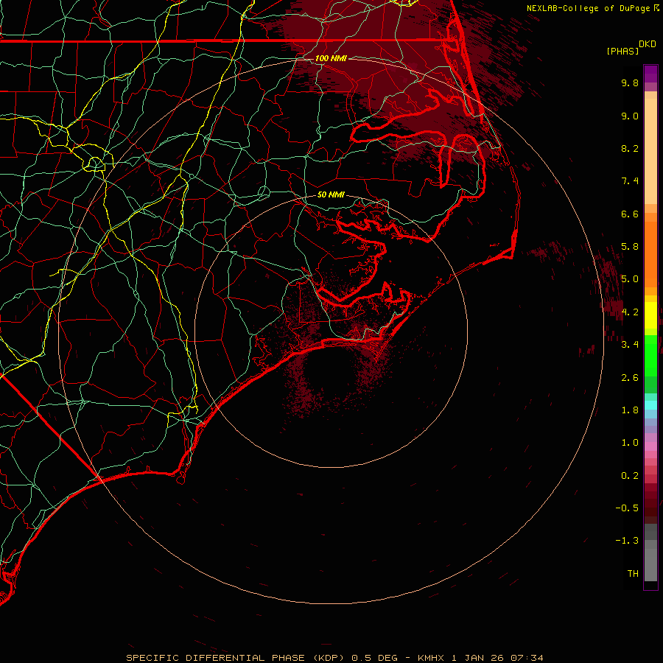Click the 100 NMI range ring label
Image resolution: width=663 pixels, height=663 pixels.
click(331, 58)
